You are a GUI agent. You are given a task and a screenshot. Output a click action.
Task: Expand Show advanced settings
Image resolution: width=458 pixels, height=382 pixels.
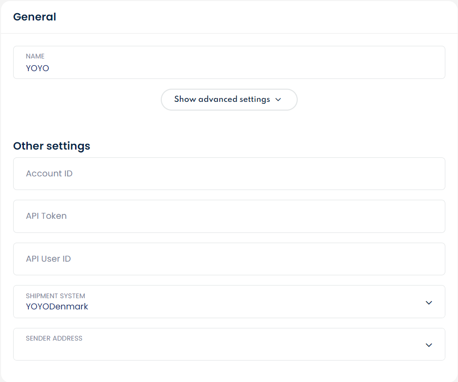coord(222,99)
